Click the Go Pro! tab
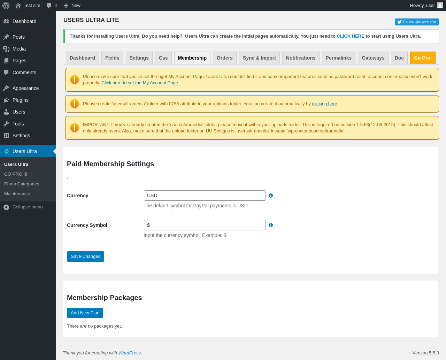 point(423,58)
